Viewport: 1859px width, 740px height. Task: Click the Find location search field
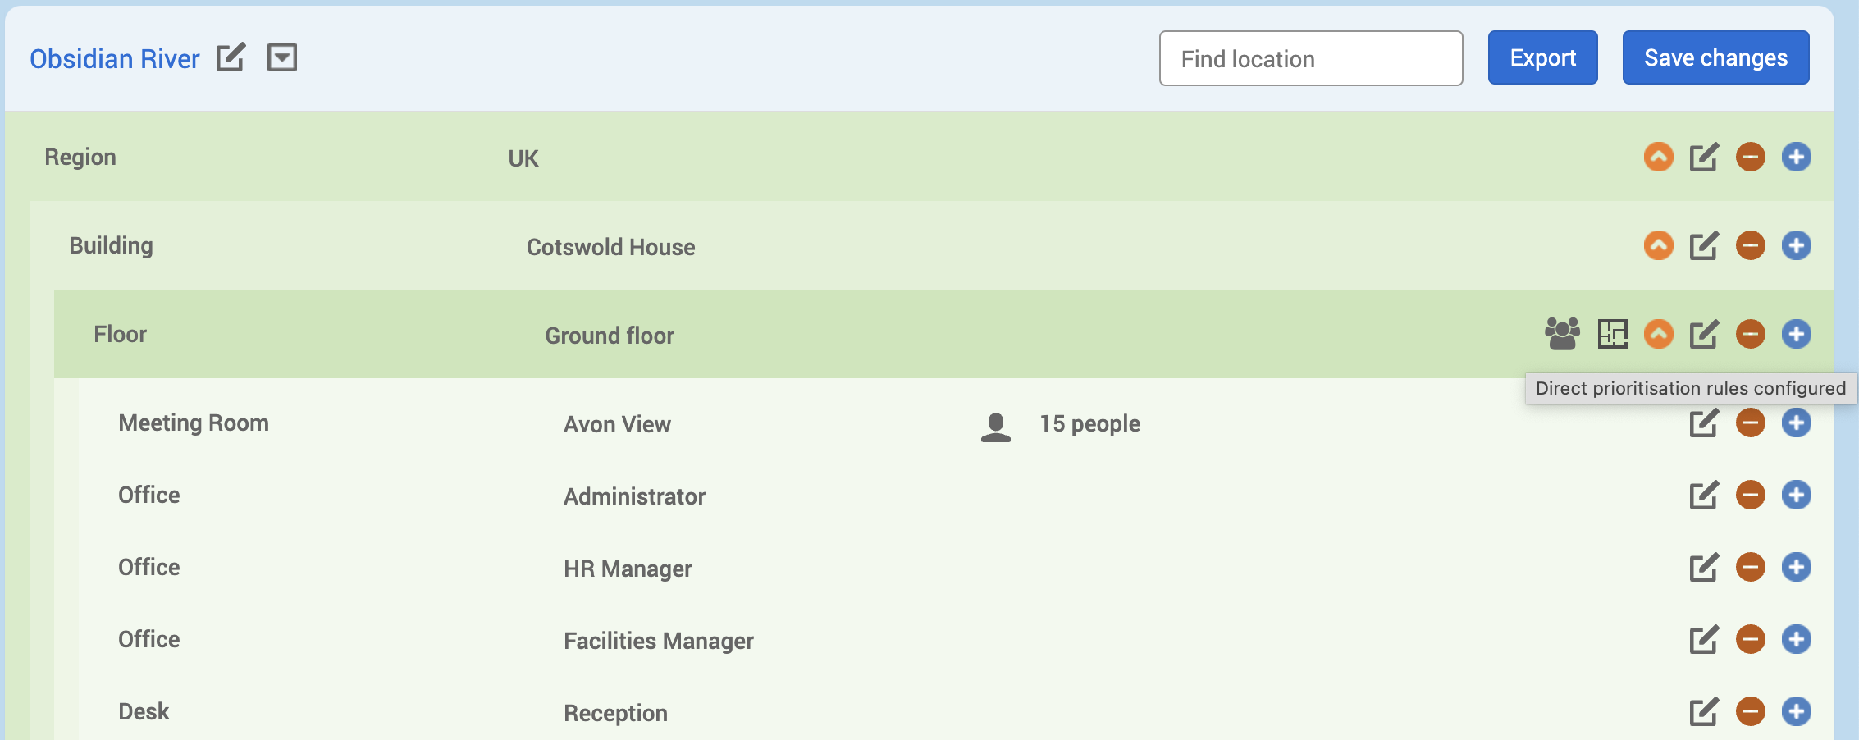pyautogui.click(x=1310, y=58)
